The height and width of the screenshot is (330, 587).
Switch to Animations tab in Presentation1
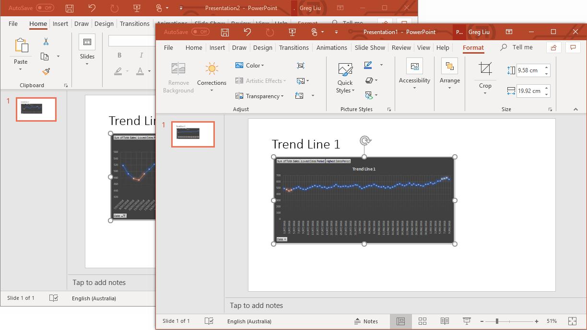[331, 47]
